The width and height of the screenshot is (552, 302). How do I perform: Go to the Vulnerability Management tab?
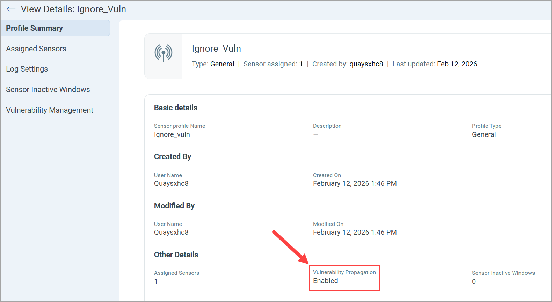point(50,110)
